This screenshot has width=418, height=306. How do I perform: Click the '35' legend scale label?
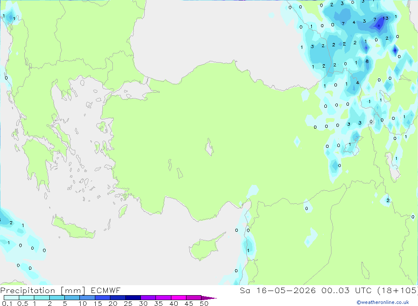[x=158, y=303]
